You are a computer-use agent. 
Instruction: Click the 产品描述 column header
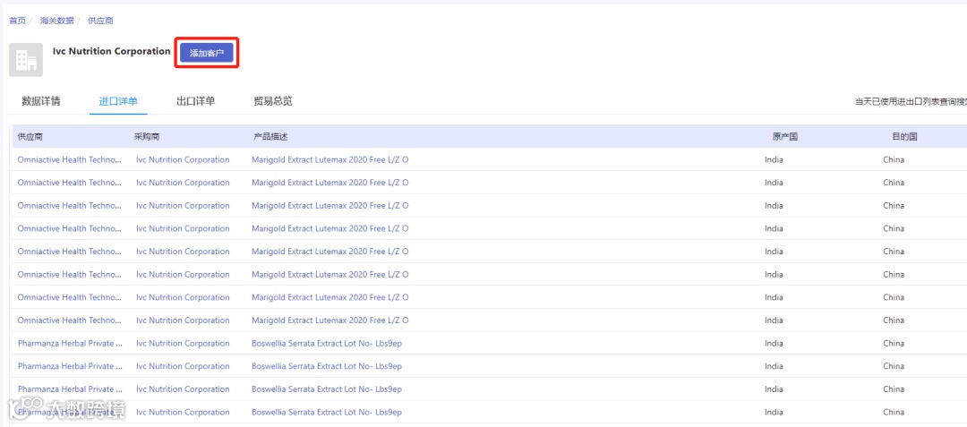(x=270, y=137)
